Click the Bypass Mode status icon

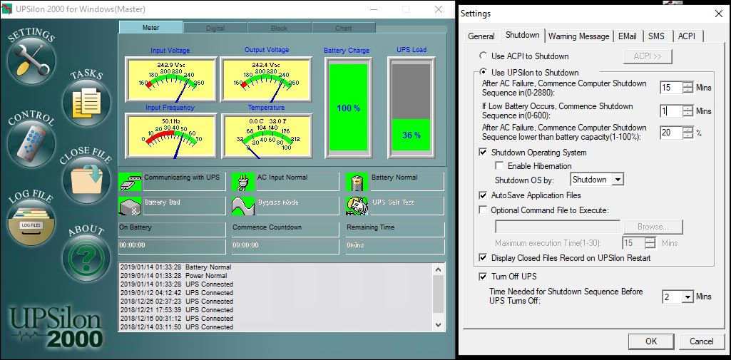(242, 205)
